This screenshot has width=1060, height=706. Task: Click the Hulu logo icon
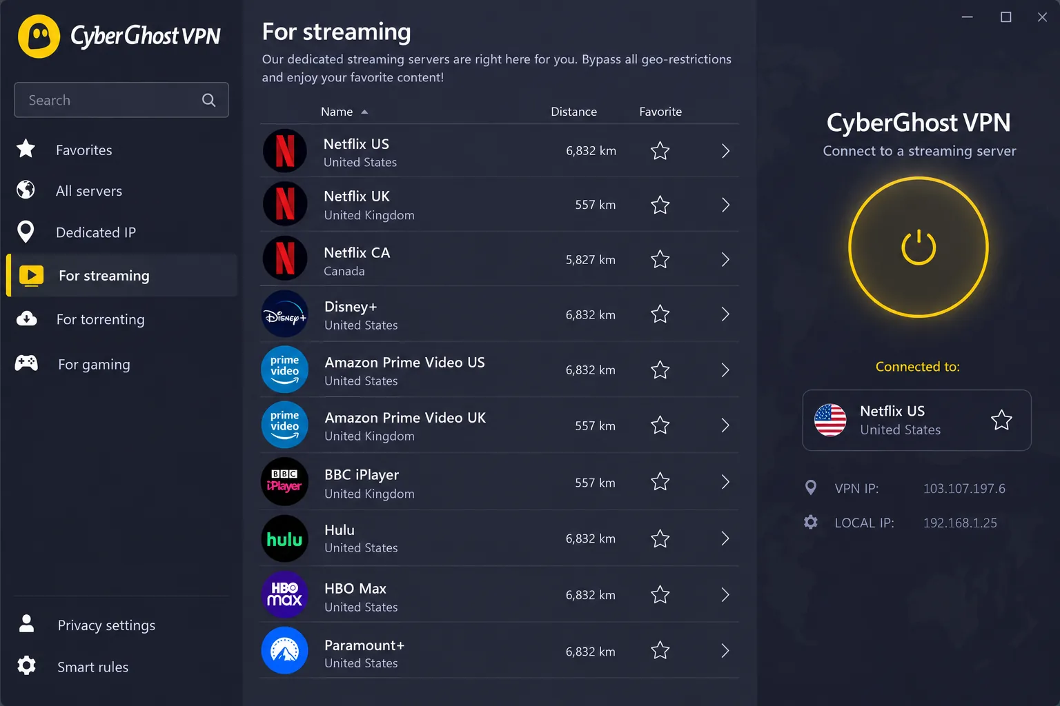coord(285,538)
